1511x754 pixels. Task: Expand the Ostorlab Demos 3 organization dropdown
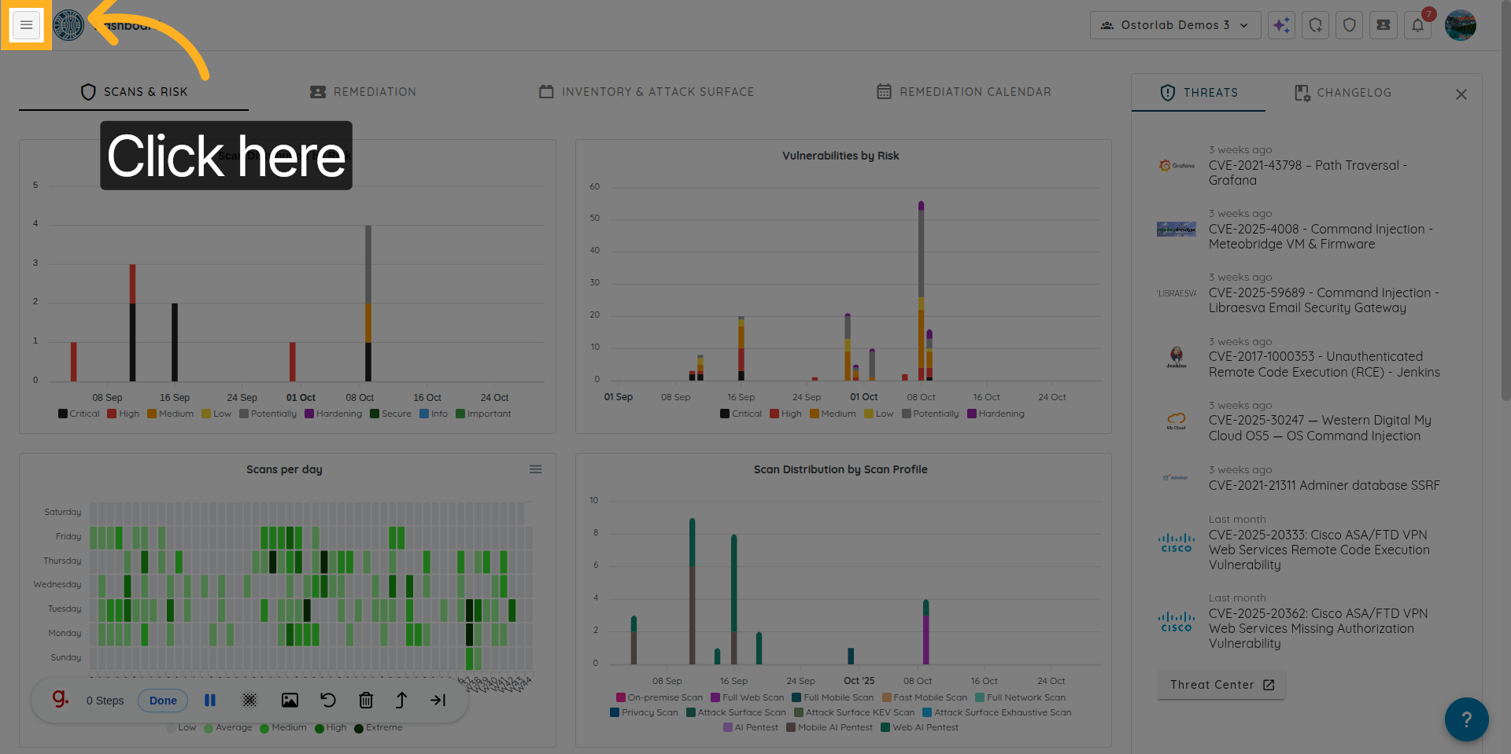point(1175,25)
